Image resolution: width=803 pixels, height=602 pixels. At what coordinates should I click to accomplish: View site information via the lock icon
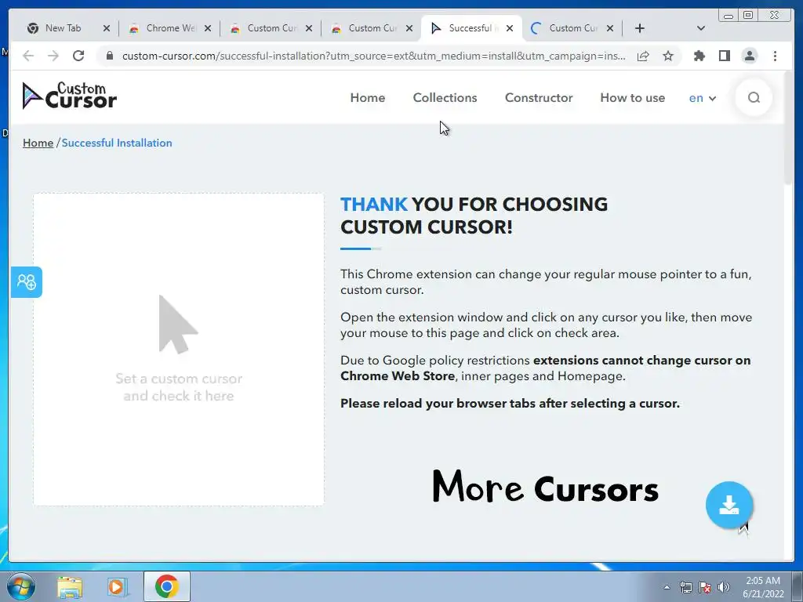click(109, 56)
